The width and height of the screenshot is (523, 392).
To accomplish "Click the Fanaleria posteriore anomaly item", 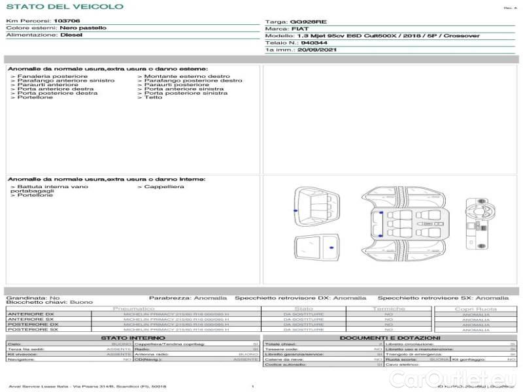I will [x=52, y=76].
